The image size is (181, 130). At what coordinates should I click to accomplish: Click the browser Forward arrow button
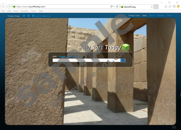(9, 6)
